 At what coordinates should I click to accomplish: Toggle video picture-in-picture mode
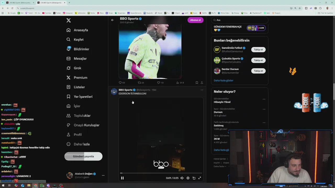[194, 178]
